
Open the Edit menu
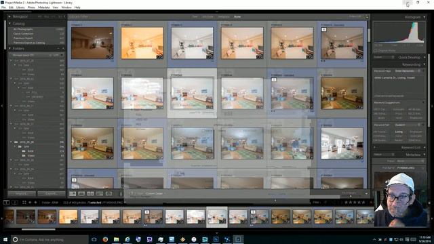(11, 7)
